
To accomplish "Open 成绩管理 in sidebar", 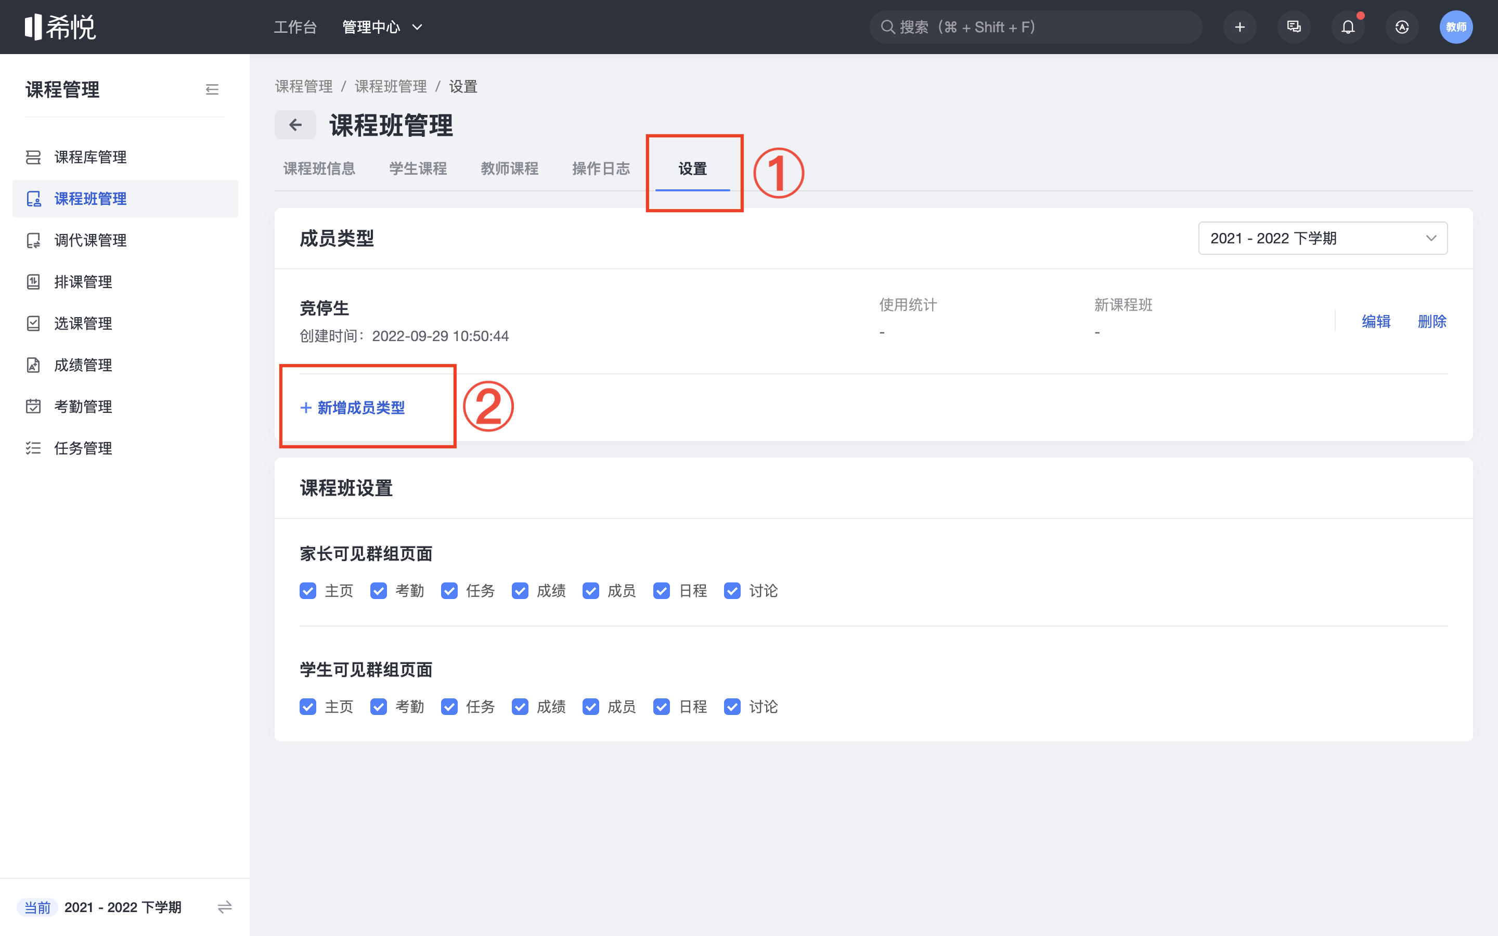I will pos(125,365).
